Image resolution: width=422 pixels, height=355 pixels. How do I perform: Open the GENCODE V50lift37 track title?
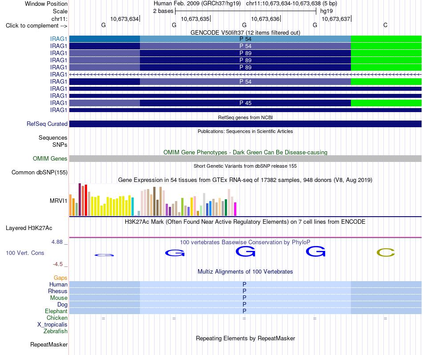(245, 32)
